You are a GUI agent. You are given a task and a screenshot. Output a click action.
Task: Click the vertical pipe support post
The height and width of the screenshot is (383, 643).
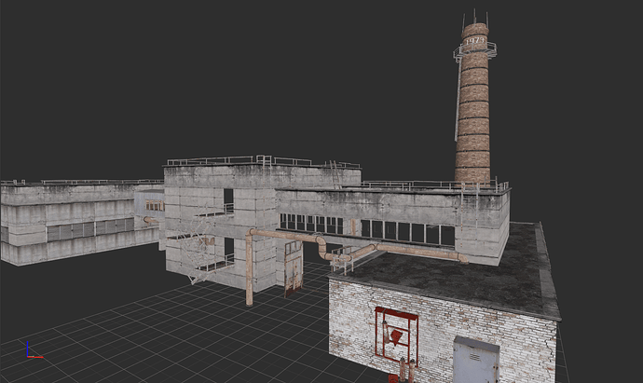pyautogui.click(x=249, y=270)
